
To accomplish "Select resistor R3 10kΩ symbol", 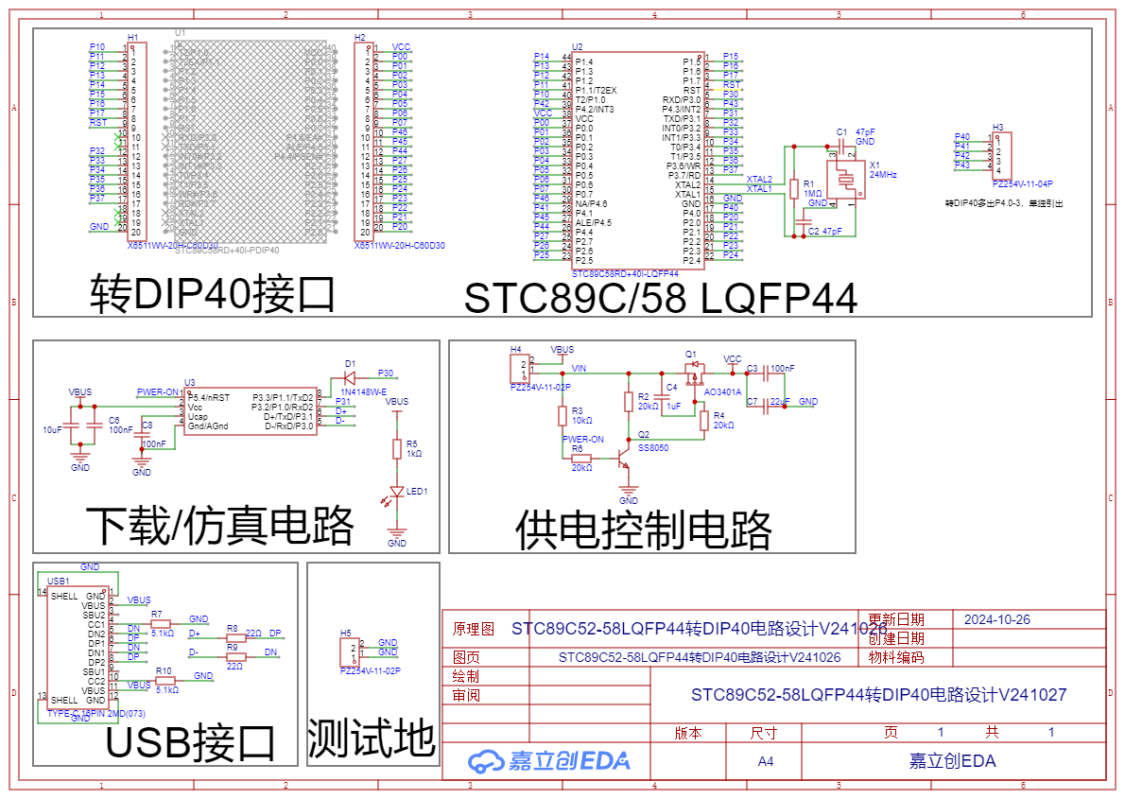I will click(x=562, y=416).
